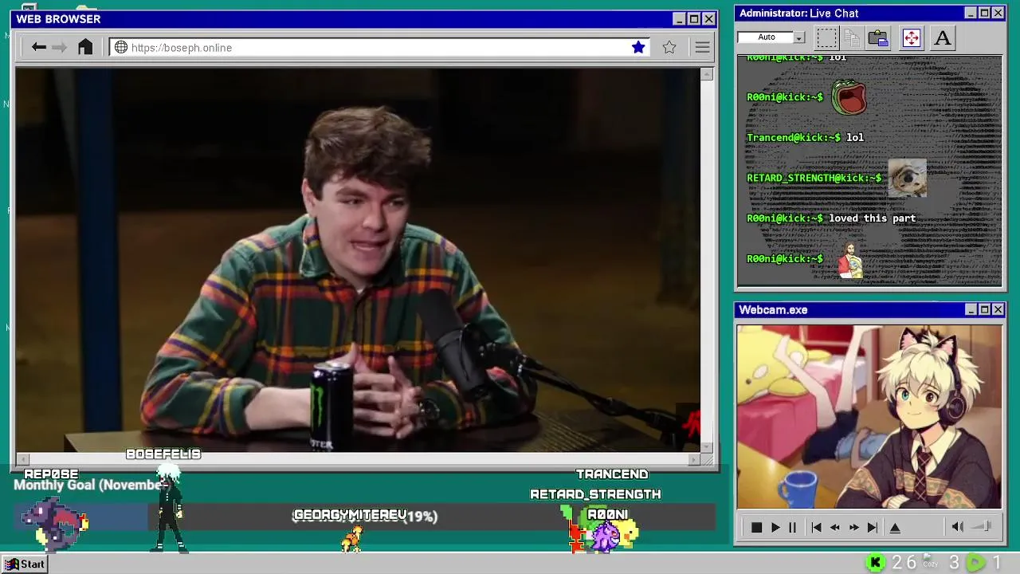Open font settings with the A icon
The width and height of the screenshot is (1020, 574).
(943, 37)
